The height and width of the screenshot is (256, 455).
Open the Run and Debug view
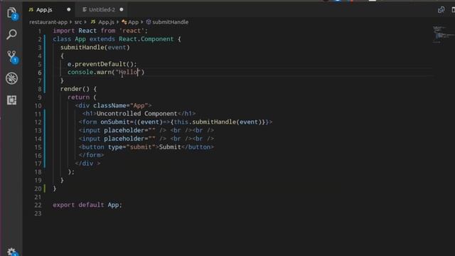click(11, 78)
